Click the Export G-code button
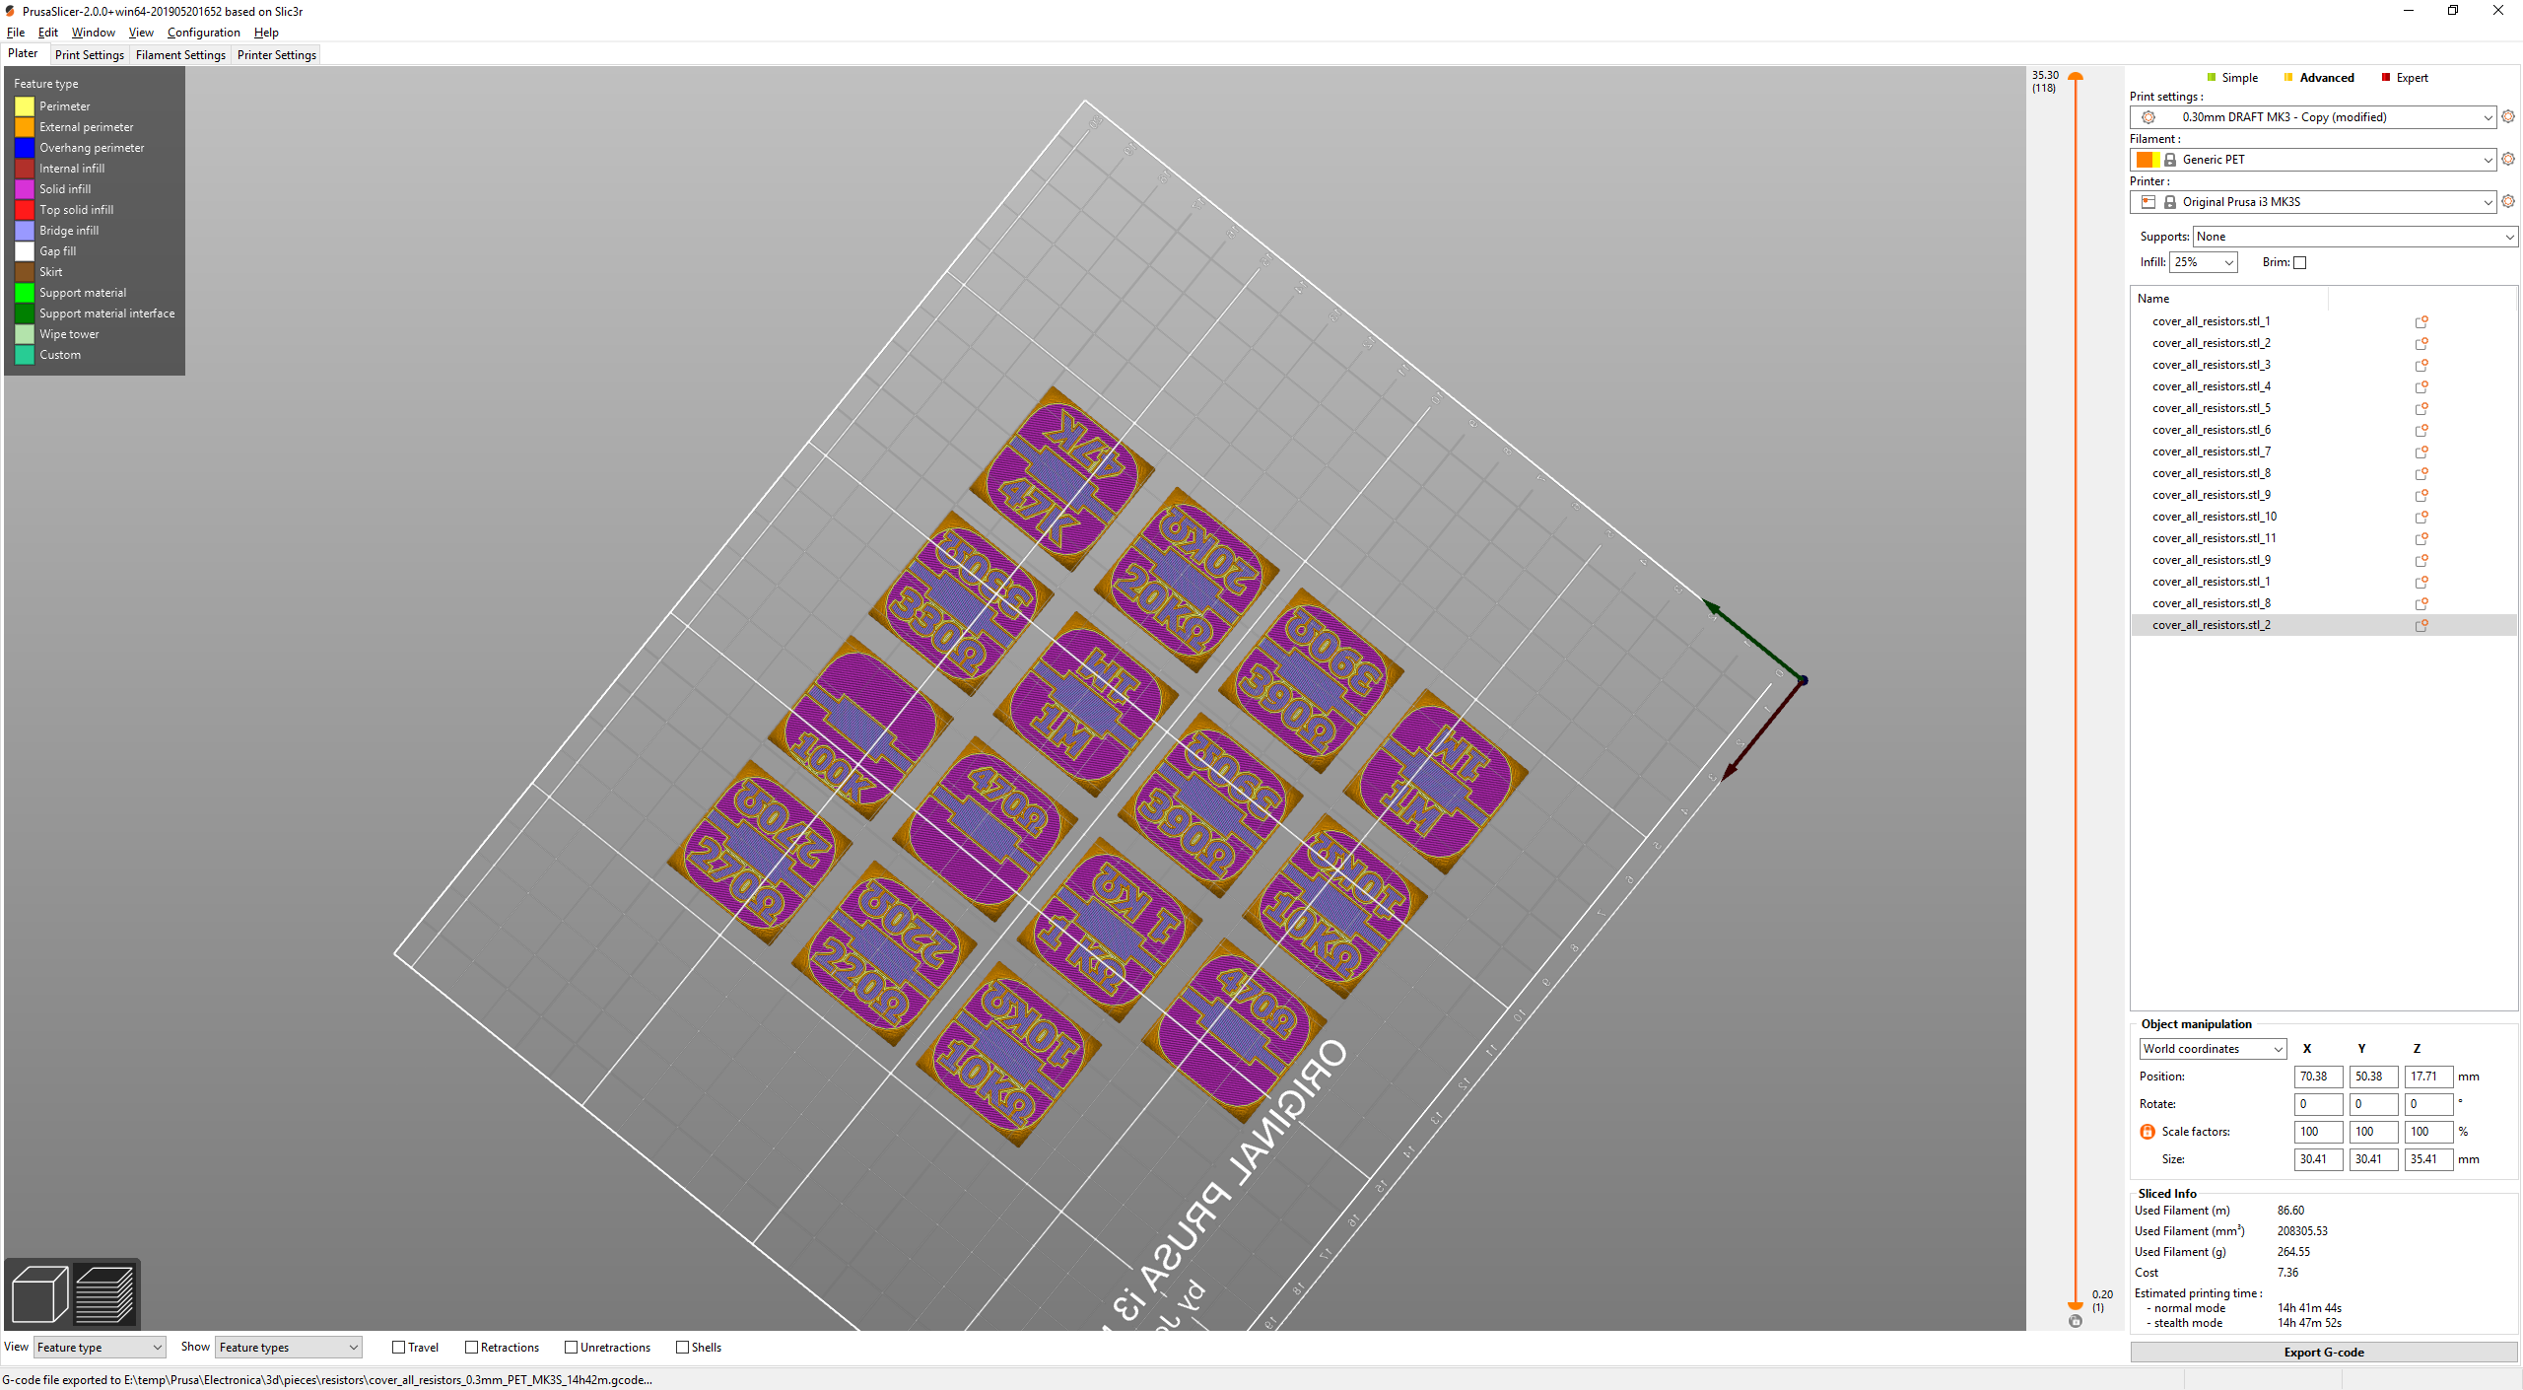Viewport: 2523px width, 1390px height. [2323, 1353]
